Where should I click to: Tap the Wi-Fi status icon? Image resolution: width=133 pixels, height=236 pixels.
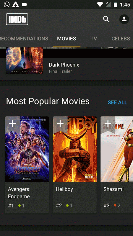pos(100,4)
